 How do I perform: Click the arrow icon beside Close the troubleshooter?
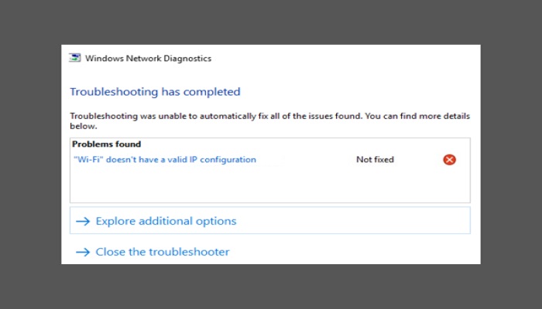coord(83,252)
